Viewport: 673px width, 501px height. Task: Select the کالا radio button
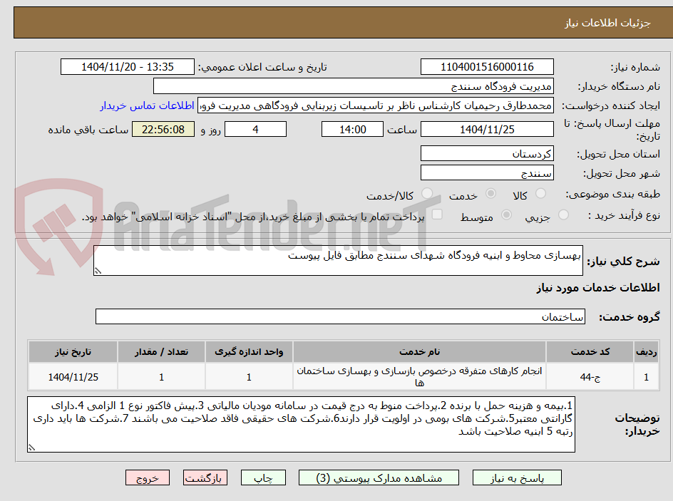[x=541, y=193]
